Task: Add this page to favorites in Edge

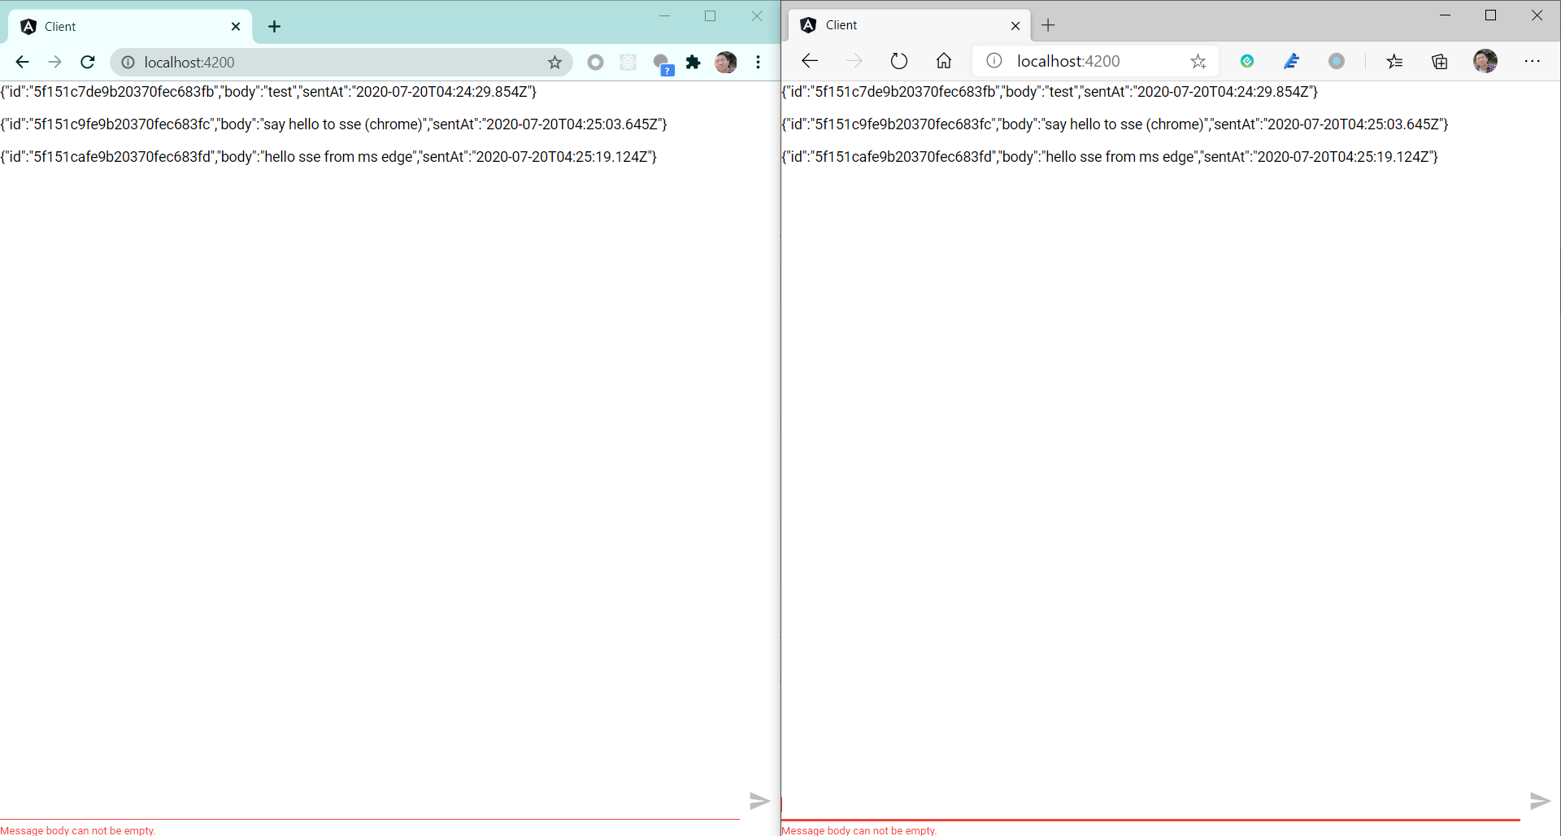Action: (x=1198, y=61)
